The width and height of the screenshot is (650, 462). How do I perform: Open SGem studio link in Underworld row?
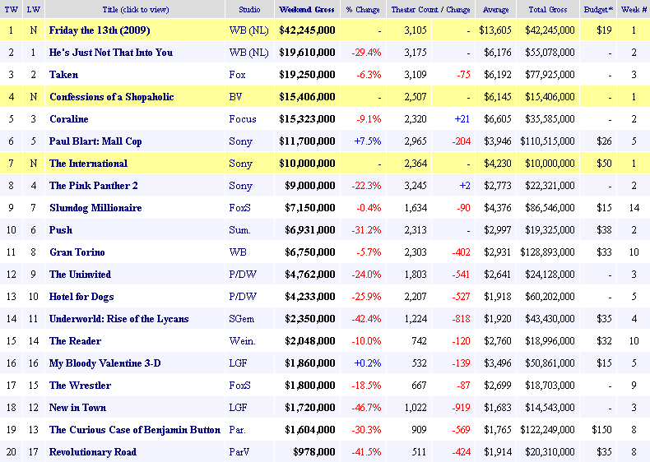244,319
